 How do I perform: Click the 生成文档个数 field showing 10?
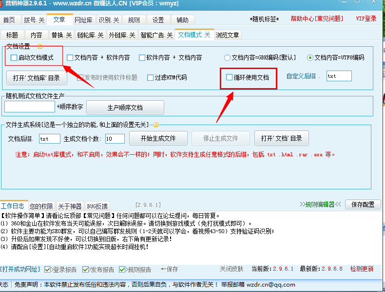click(115, 139)
